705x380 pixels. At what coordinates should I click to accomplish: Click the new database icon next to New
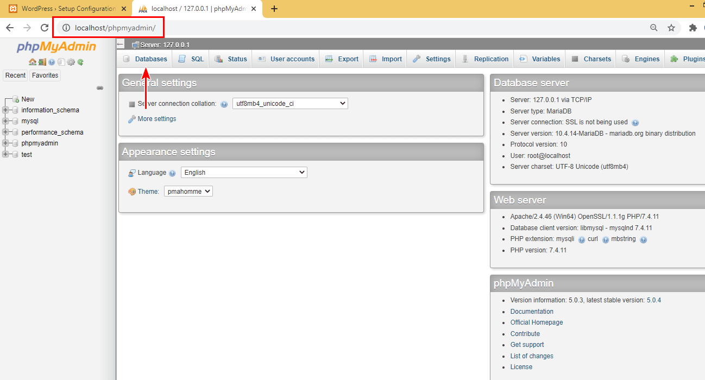coord(15,99)
